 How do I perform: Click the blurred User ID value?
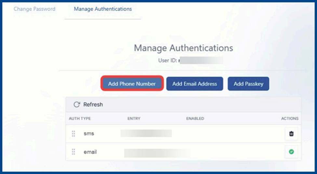coord(202,60)
